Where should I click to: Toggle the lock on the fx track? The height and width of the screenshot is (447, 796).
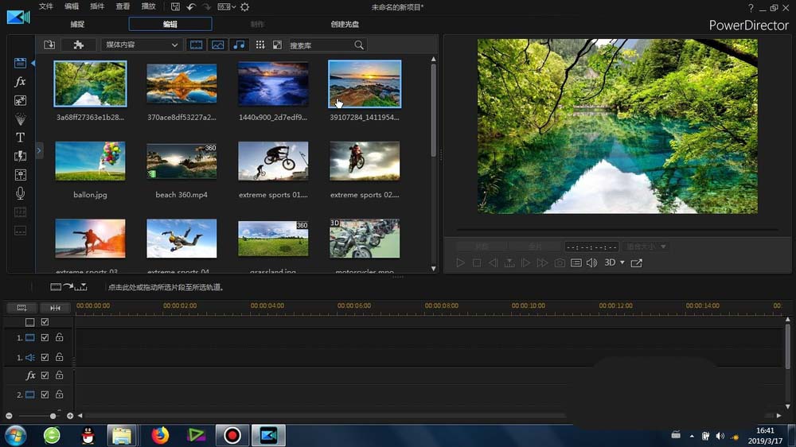(x=59, y=375)
